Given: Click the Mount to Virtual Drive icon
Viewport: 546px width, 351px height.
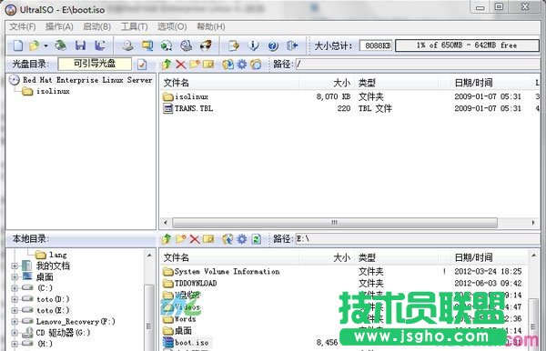Looking at the screenshot, I should pyautogui.click(x=186, y=45).
